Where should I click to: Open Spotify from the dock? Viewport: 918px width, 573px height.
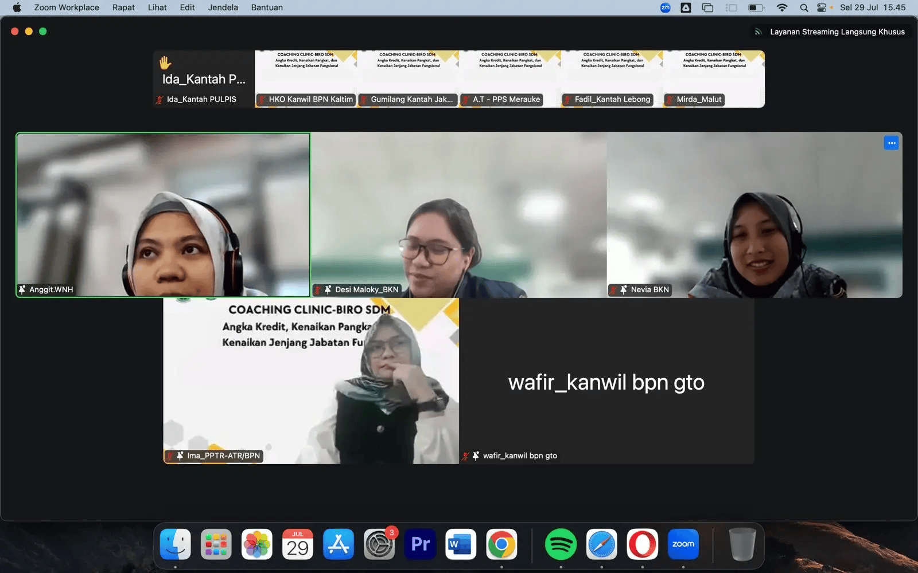point(561,544)
